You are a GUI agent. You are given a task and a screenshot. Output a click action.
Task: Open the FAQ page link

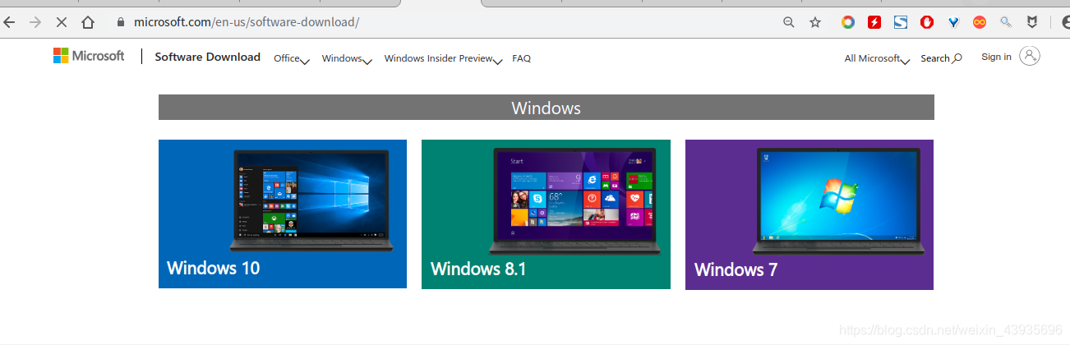point(521,58)
